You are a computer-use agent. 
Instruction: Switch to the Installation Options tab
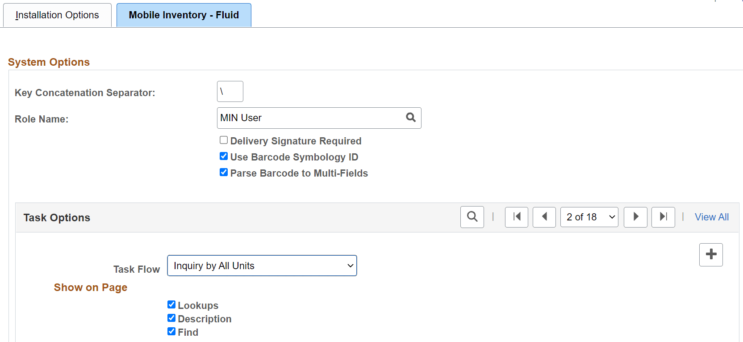(x=57, y=15)
